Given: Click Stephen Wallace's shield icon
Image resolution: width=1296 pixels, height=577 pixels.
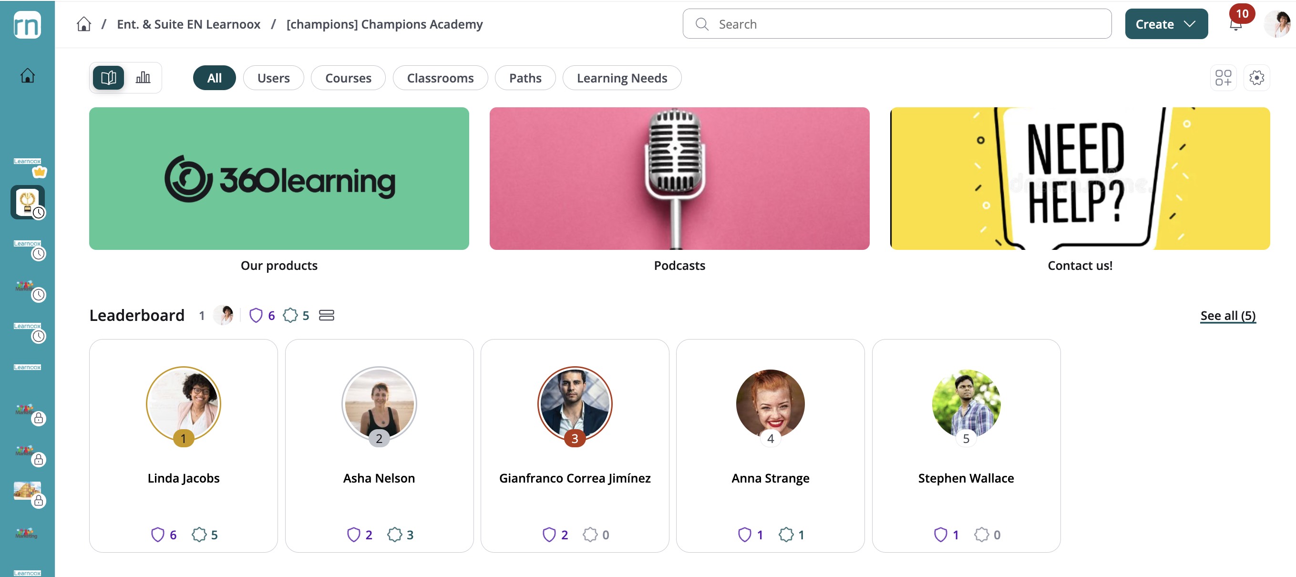Looking at the screenshot, I should 940,534.
